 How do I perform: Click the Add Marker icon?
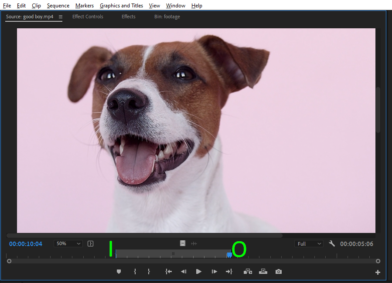click(x=119, y=272)
